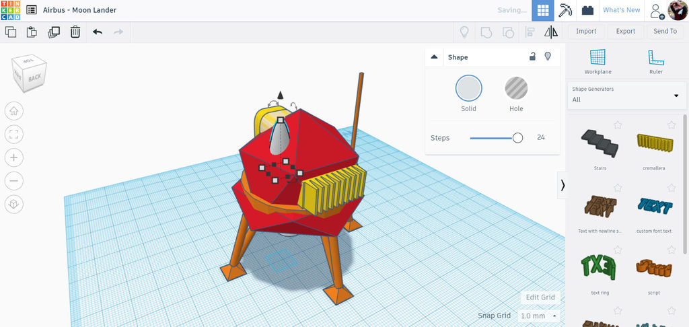Open the Workplane tool
Viewport: 689px width, 327px height.
[597, 61]
